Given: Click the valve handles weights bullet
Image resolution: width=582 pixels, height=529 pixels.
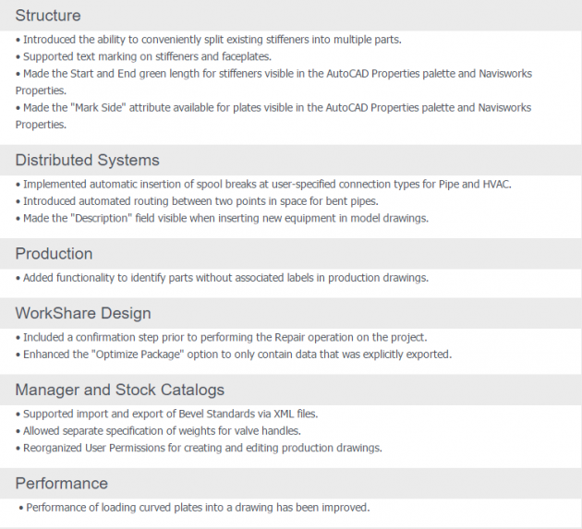Looking at the screenshot, I should pyautogui.click(x=159, y=431).
